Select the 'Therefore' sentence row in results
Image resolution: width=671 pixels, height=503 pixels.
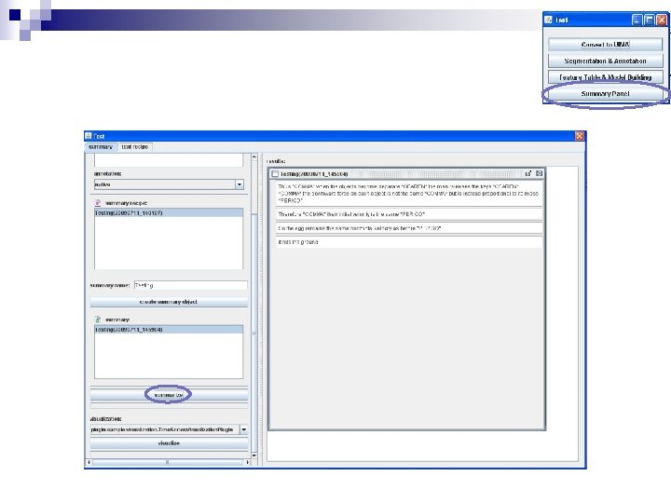click(409, 214)
